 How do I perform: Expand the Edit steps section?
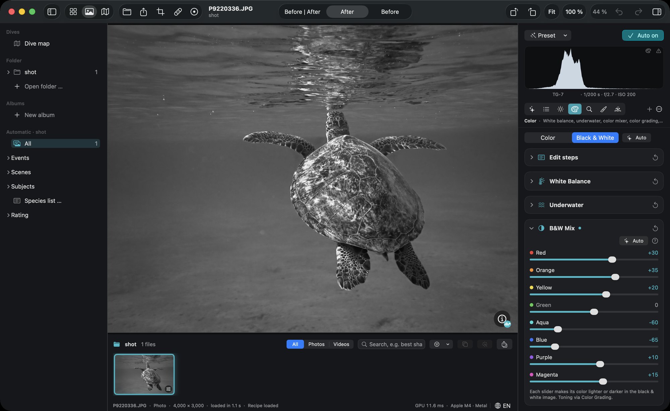531,157
